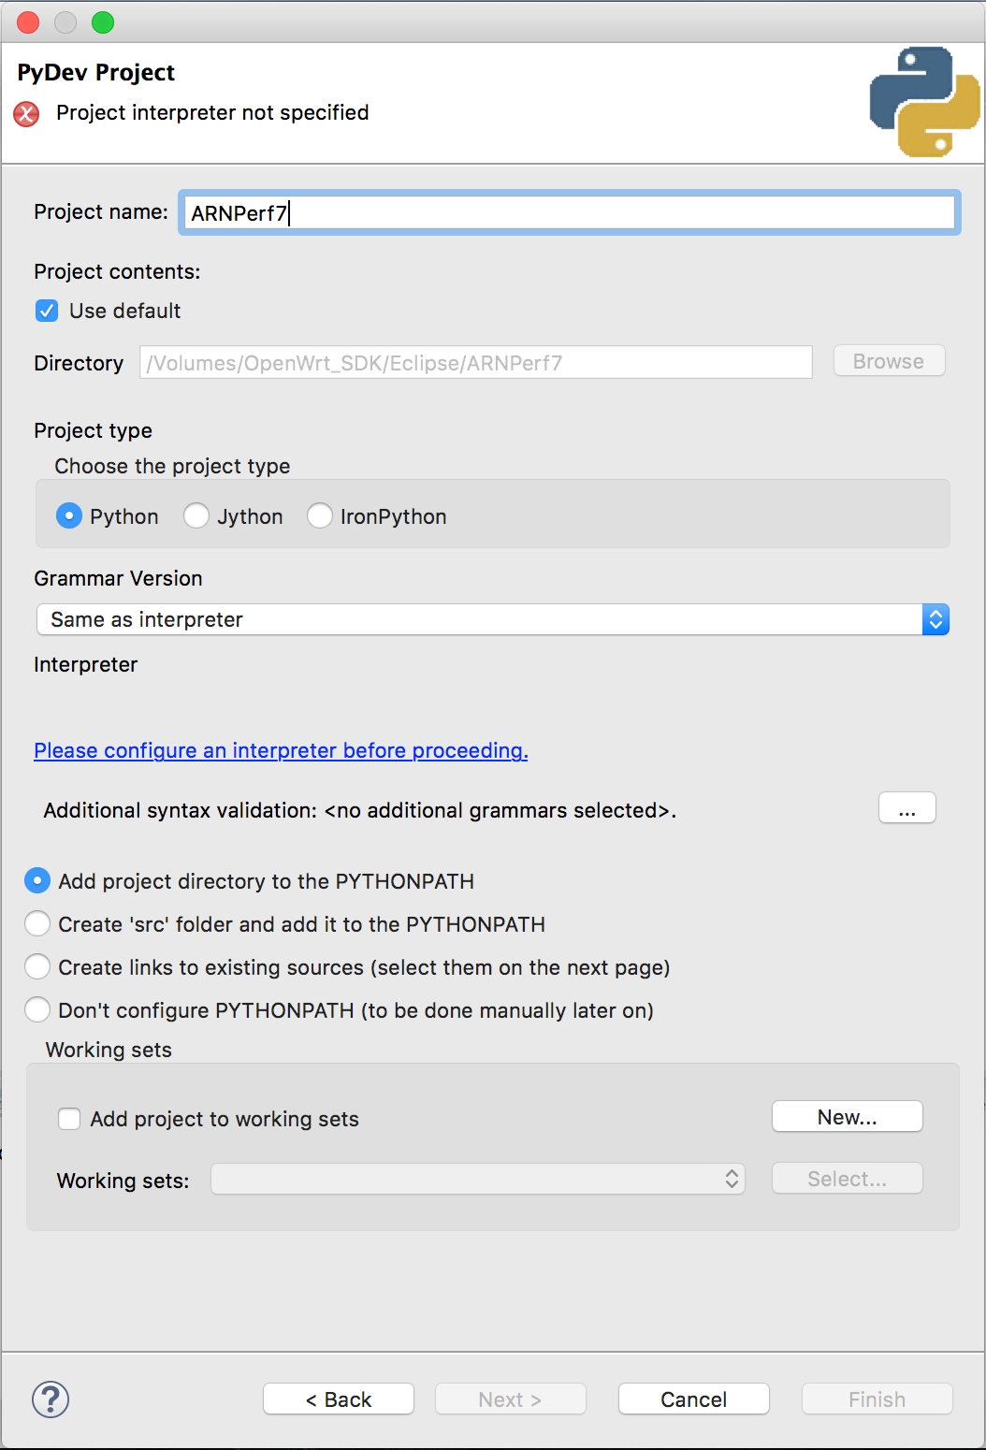The height and width of the screenshot is (1450, 986).
Task: Select the Python project type radio
Action: point(69,516)
